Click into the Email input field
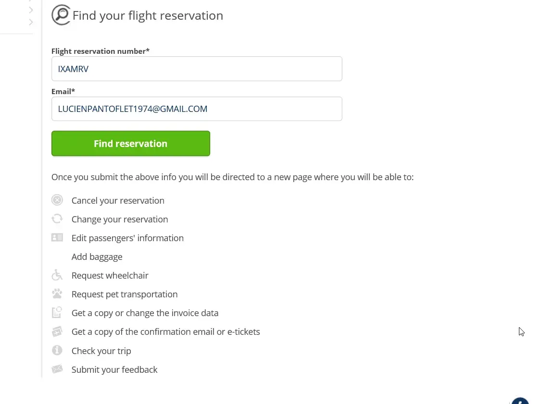This screenshot has width=542, height=404. pos(197,109)
